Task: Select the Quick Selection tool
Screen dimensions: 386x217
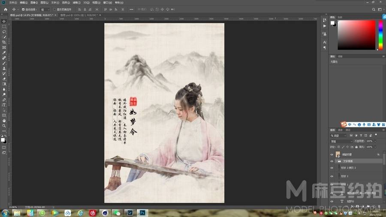Action: [4, 37]
